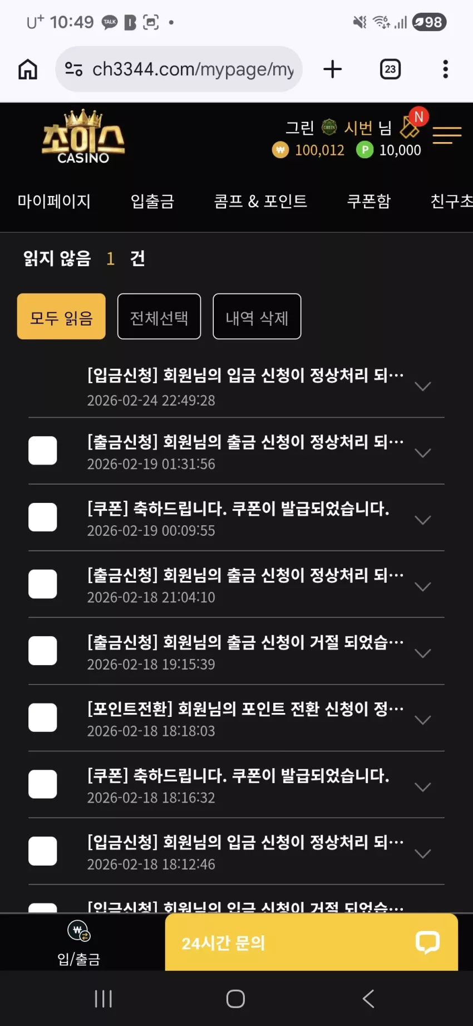Image resolution: width=473 pixels, height=1026 pixels.
Task: Open the tab switcher showing 23
Action: point(390,70)
